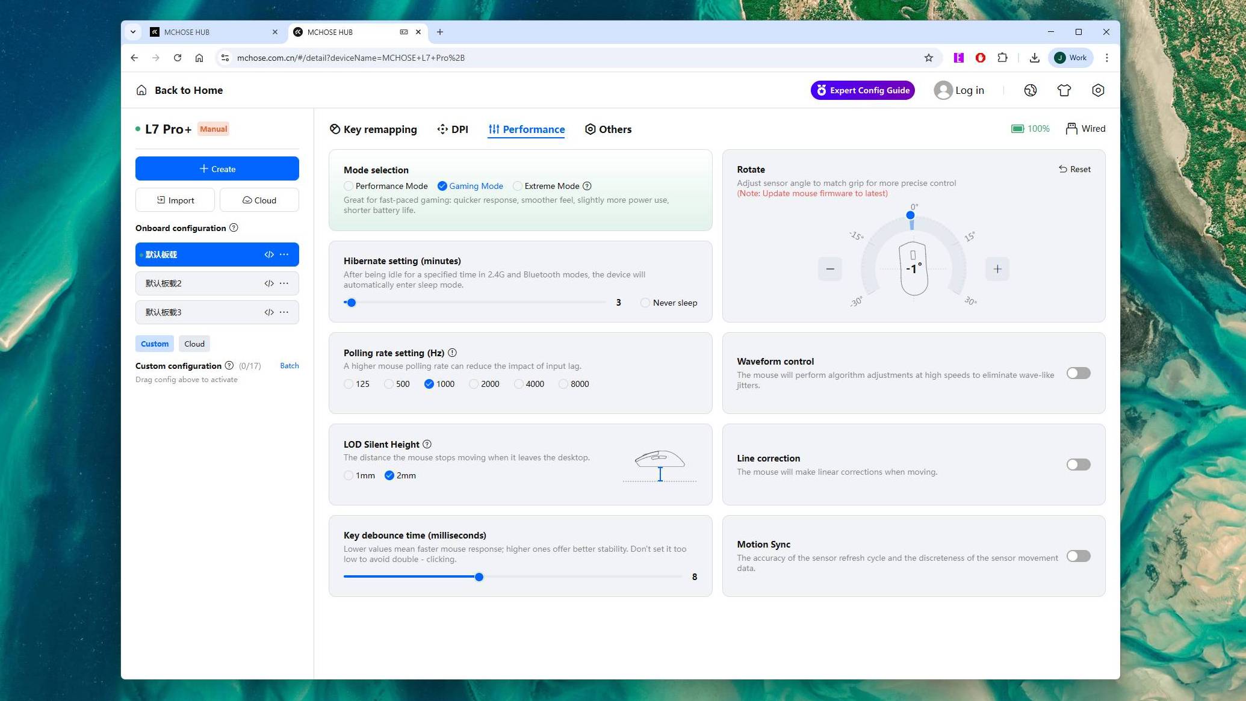Enable the Waveform control toggle
This screenshot has width=1246, height=701.
click(x=1078, y=373)
